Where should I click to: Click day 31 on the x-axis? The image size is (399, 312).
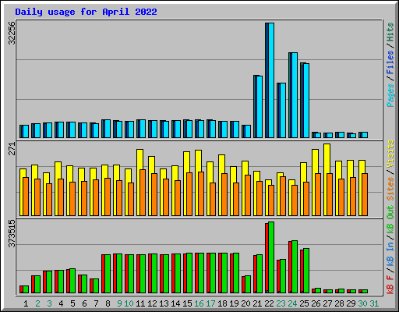[x=374, y=303]
